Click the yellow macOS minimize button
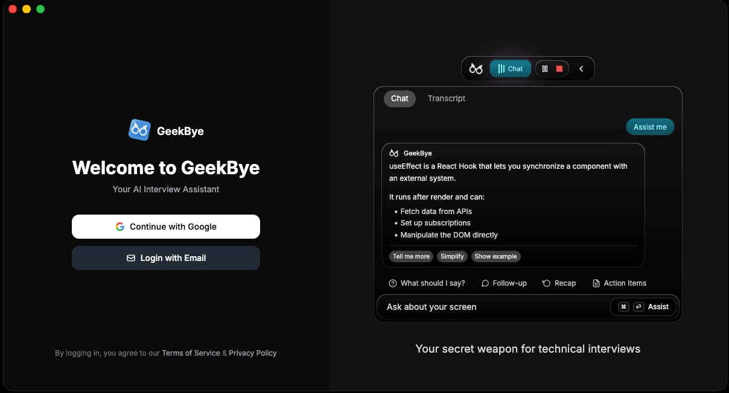The image size is (729, 393). pyautogui.click(x=27, y=9)
